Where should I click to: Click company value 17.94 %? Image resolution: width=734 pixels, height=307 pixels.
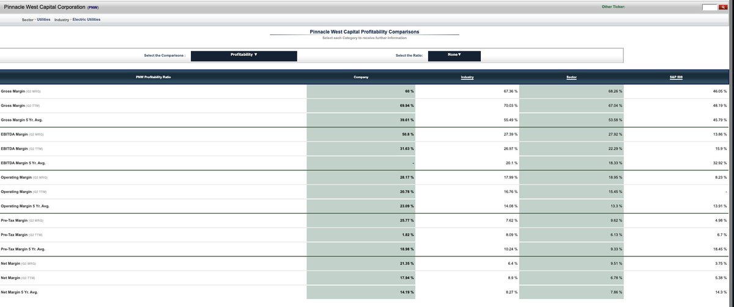(407, 278)
